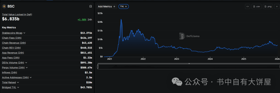Click the $891.38m DEXs volume value

(86, 63)
